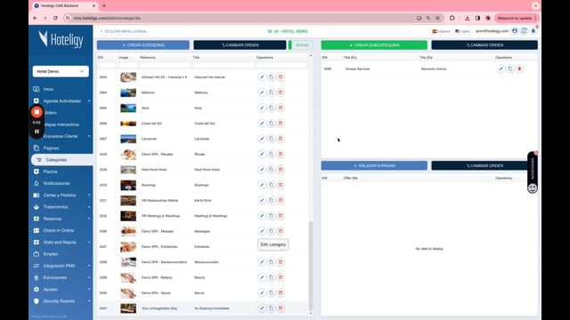
Task: Expand Agenda Actividades menu
Action: pos(62,100)
